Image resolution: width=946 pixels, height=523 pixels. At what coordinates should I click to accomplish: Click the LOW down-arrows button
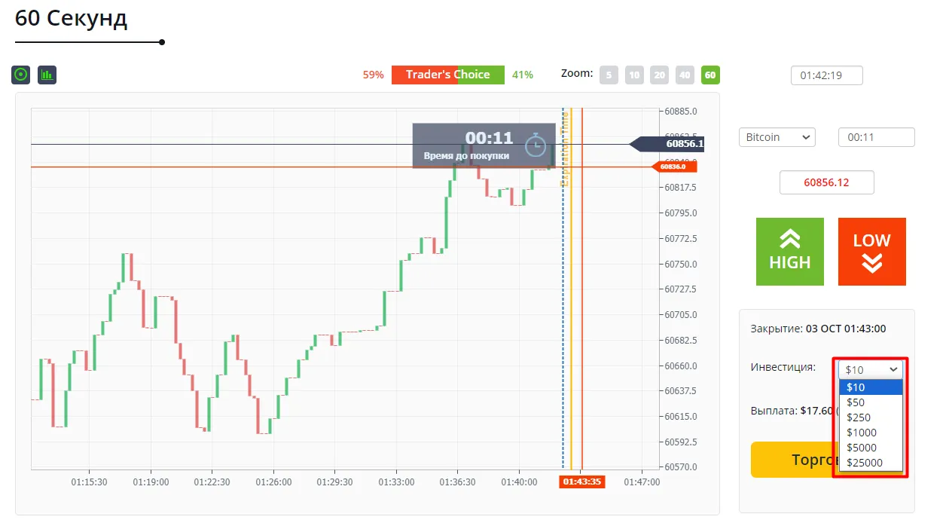coord(872,252)
